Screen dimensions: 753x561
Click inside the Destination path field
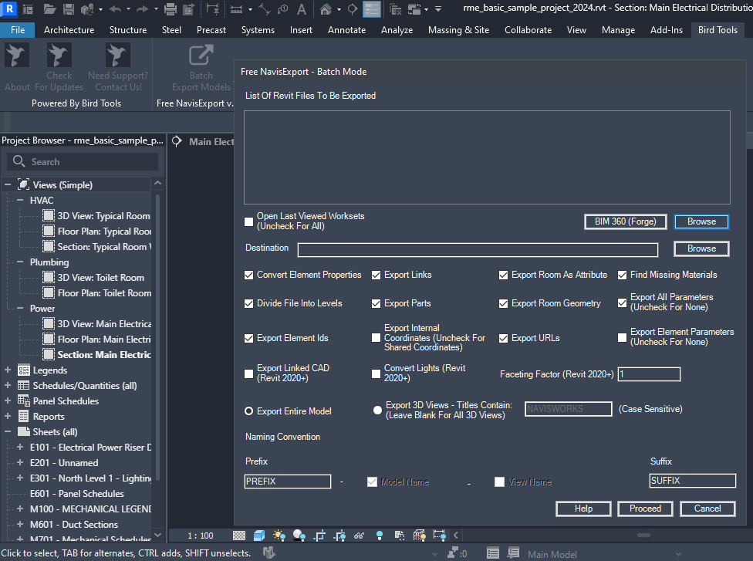[478, 249]
